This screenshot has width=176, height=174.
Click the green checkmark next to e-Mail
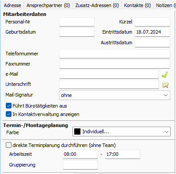[x=165, y=75]
